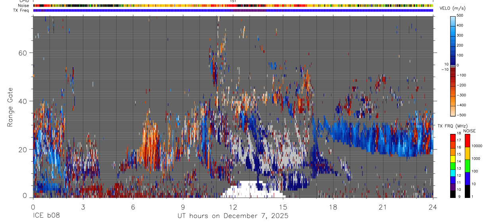487x224 pixels.
Task: Click the 'Noise' strip label at top left
Action: coord(23,6)
